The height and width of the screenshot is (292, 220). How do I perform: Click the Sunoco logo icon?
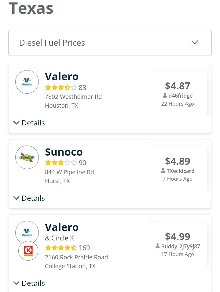(x=27, y=157)
